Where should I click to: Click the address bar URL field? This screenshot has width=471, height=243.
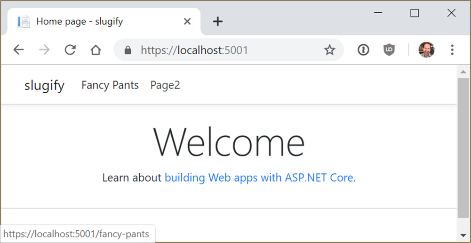[226, 50]
